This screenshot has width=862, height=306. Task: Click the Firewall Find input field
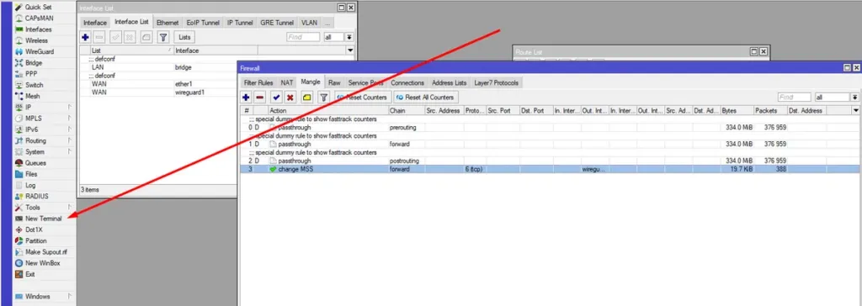(795, 98)
